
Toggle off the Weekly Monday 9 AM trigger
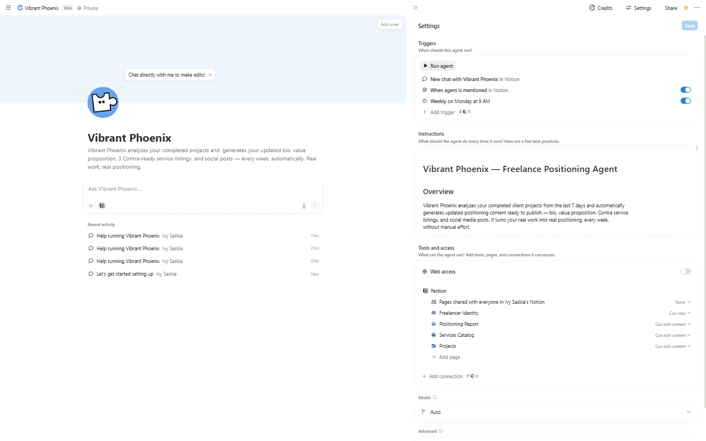[685, 101]
